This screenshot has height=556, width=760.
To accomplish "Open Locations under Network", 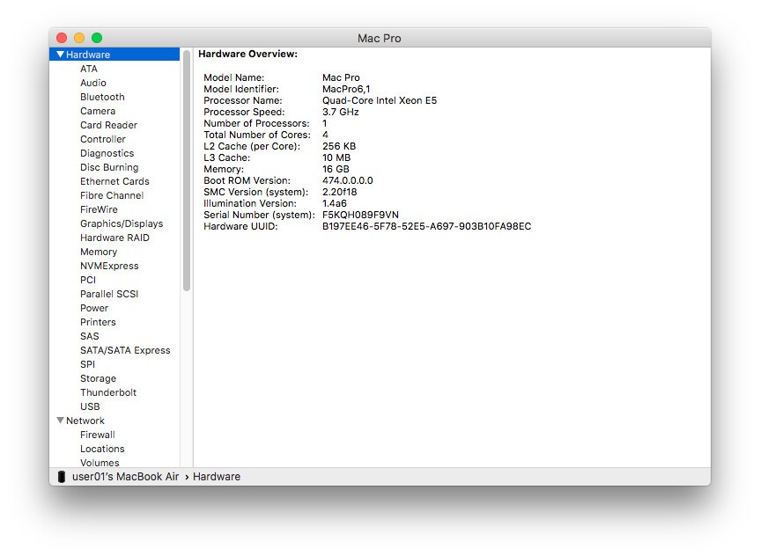I will (102, 449).
